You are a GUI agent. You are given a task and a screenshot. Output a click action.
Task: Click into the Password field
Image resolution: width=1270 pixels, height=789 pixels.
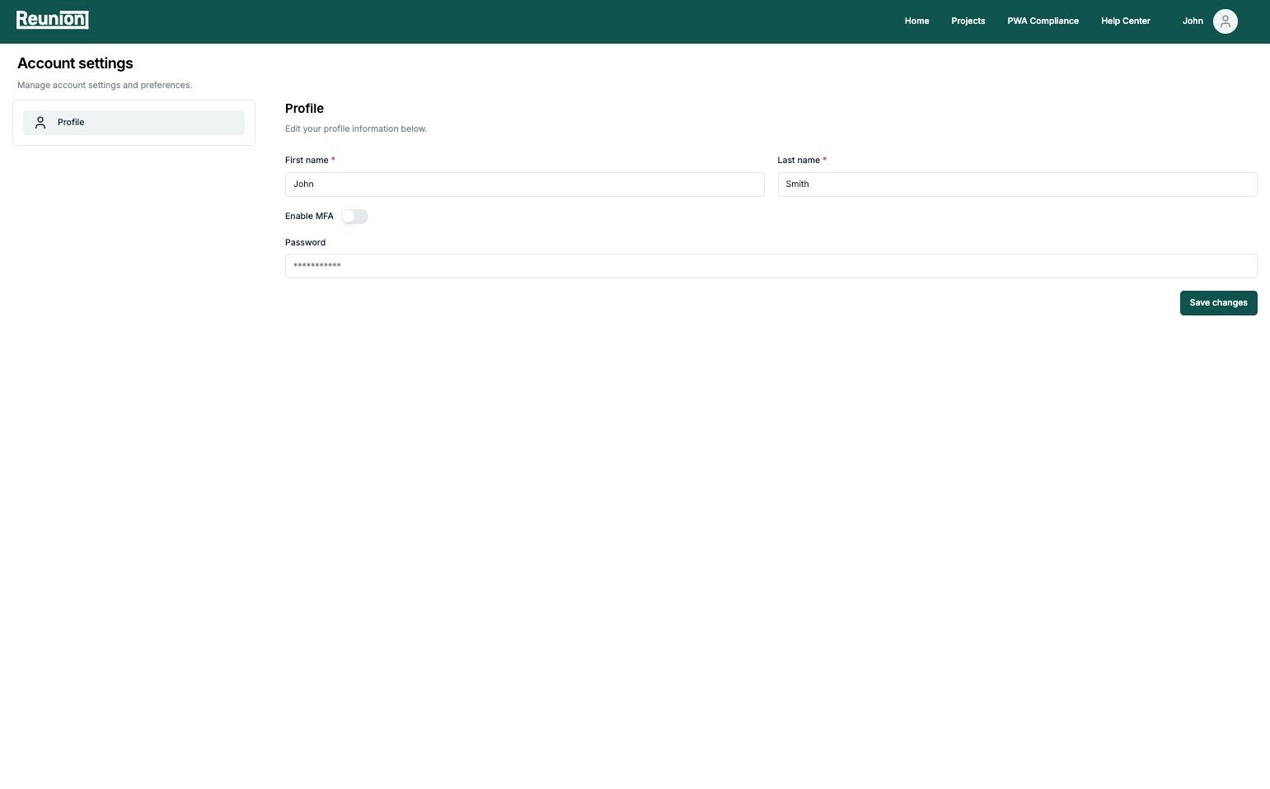click(771, 266)
